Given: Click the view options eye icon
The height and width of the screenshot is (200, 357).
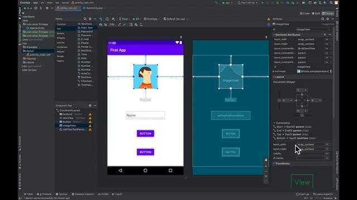Looking at the screenshot, I should coord(100,24).
